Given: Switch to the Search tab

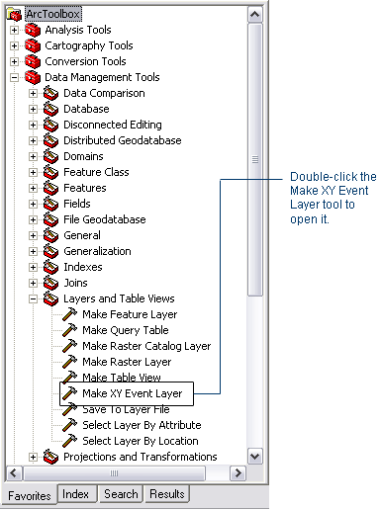Looking at the screenshot, I should [121, 494].
